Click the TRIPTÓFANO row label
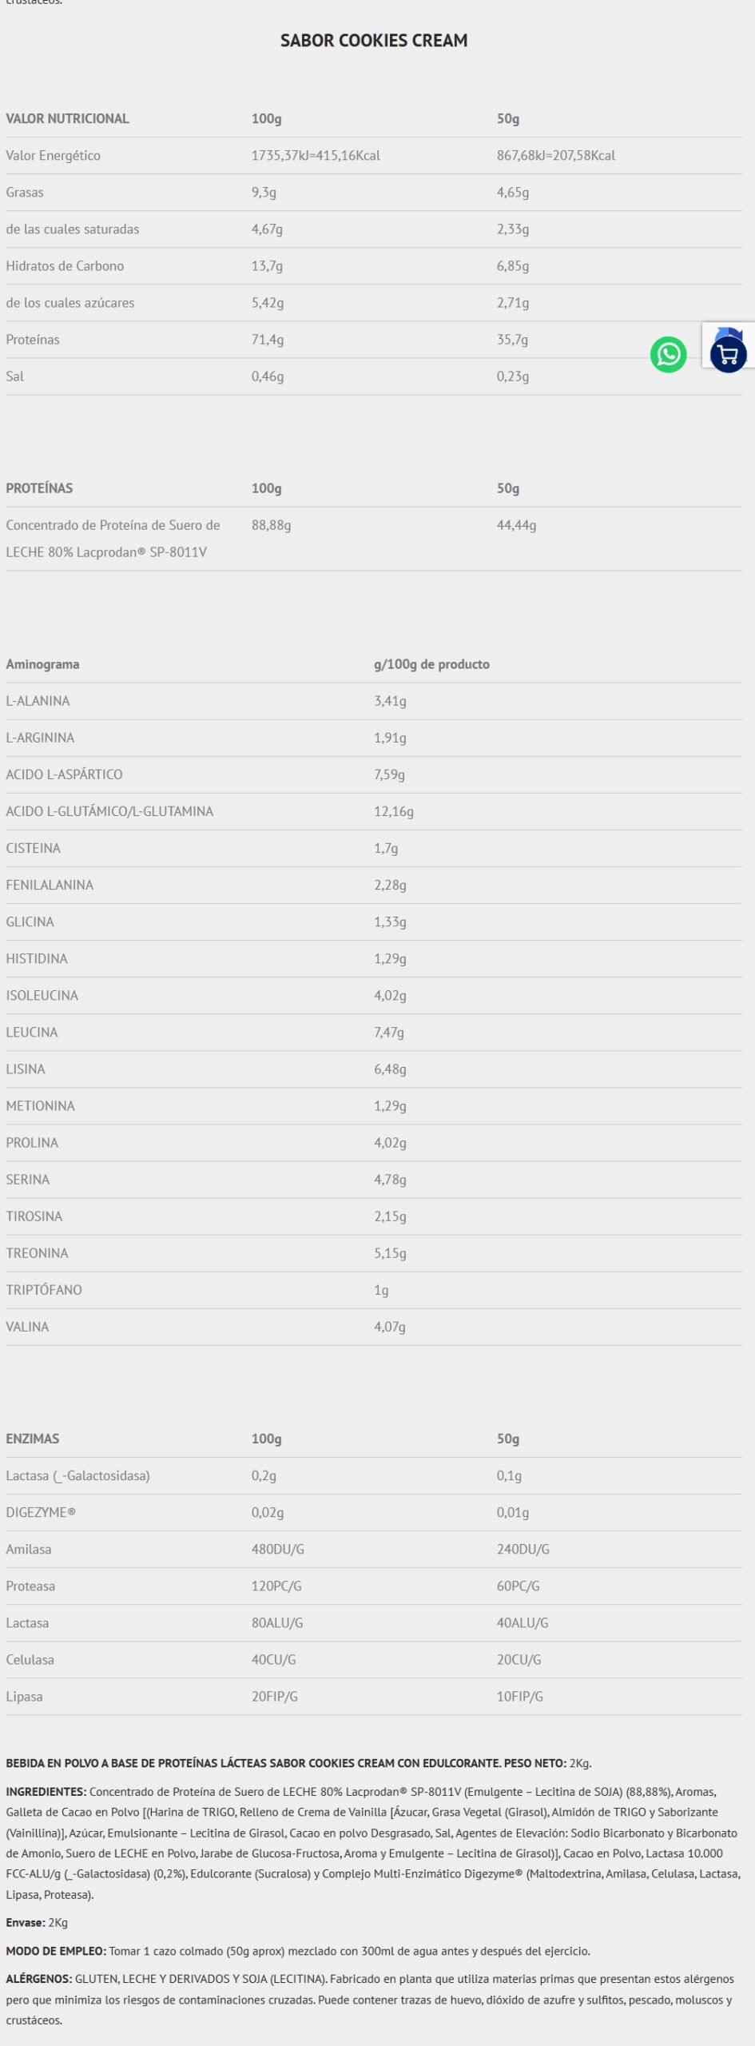Image resolution: width=755 pixels, height=2046 pixels. point(44,1289)
